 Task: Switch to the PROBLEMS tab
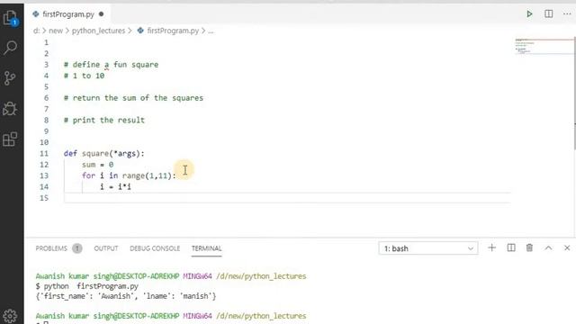pyautogui.click(x=51, y=248)
